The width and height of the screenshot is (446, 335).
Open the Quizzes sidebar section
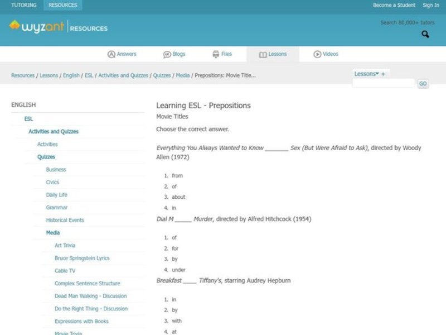click(x=46, y=157)
